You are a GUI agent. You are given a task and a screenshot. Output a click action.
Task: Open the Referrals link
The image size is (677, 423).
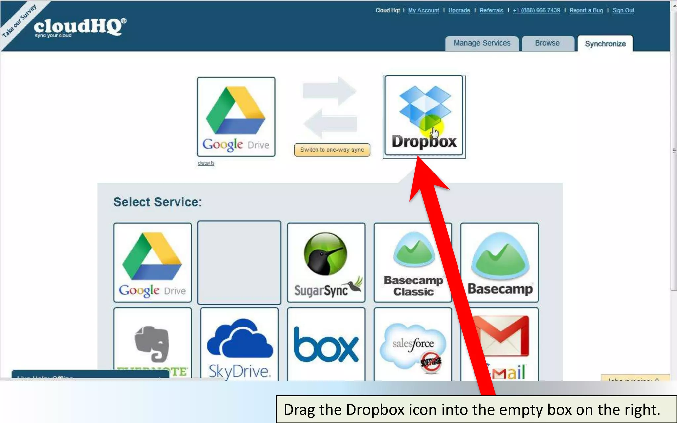click(x=492, y=10)
